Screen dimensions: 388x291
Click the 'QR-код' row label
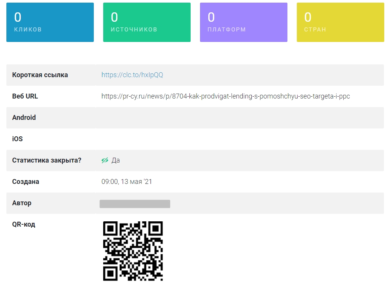click(x=24, y=224)
